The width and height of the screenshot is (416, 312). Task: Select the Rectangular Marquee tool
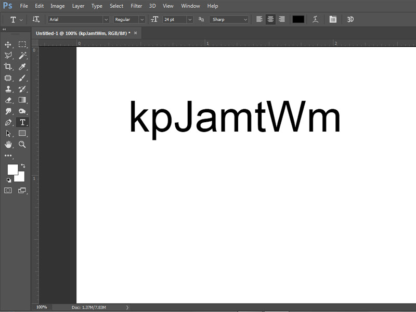(x=22, y=44)
